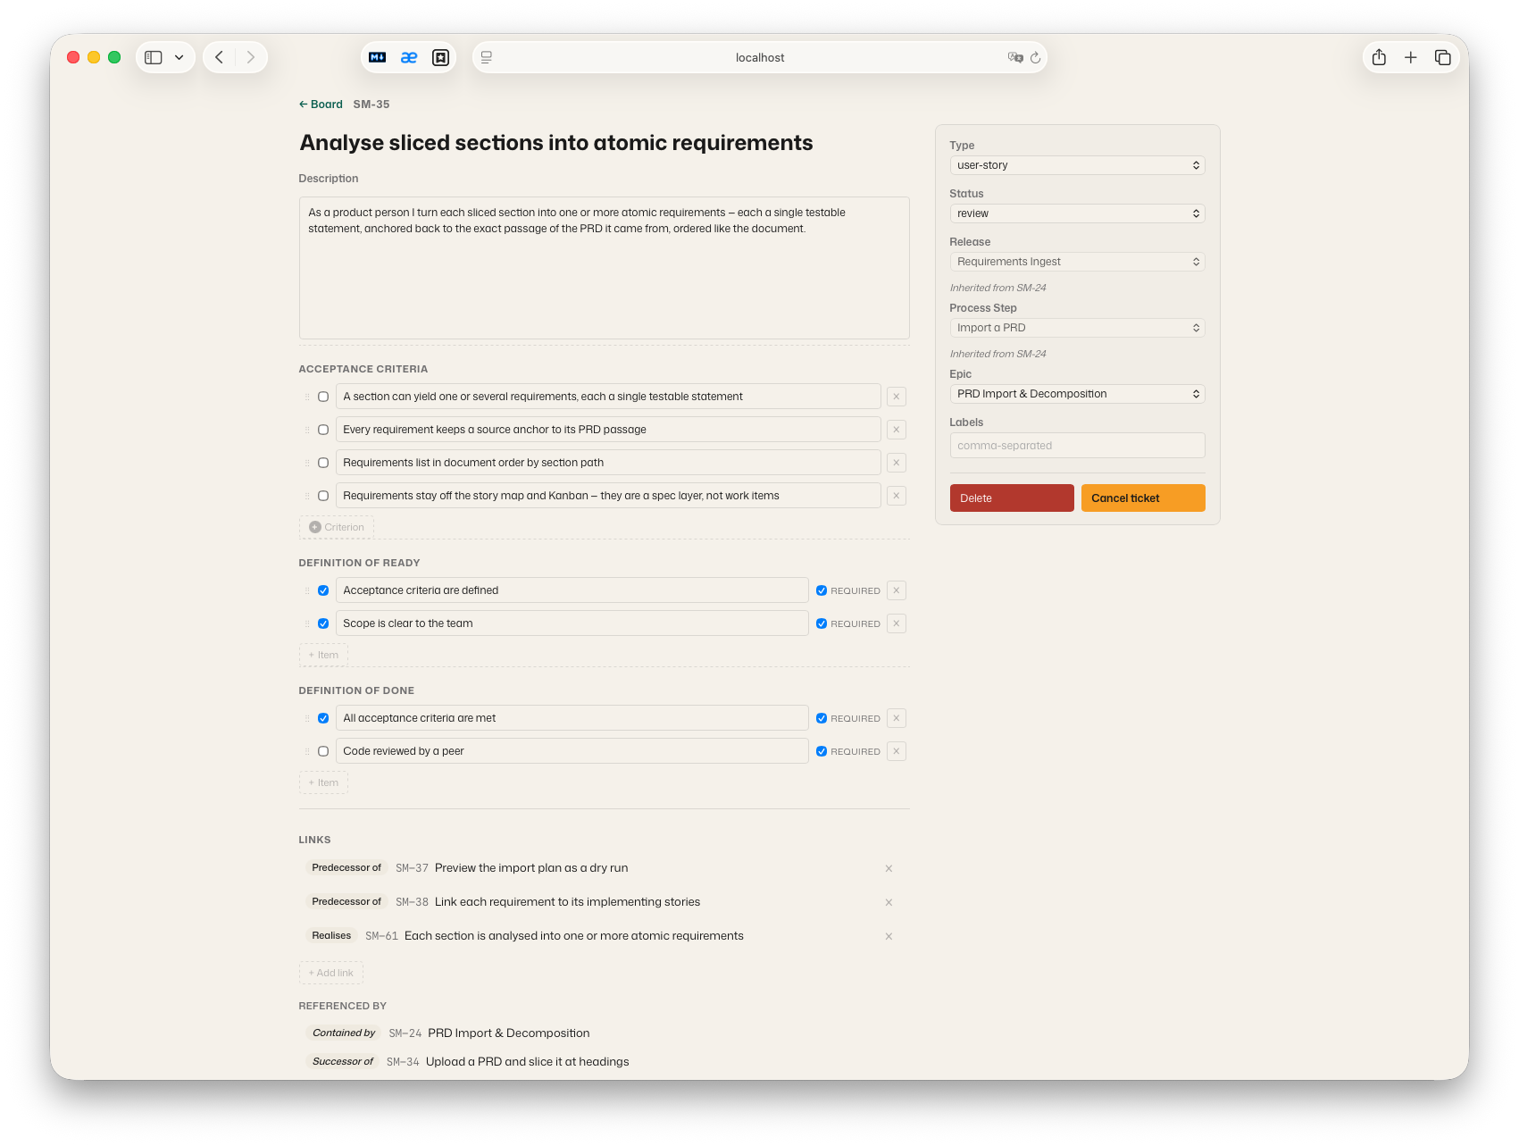Grab the drag handle of 'Code reviewed by a peer'
The width and height of the screenshot is (1519, 1146).
pos(307,751)
